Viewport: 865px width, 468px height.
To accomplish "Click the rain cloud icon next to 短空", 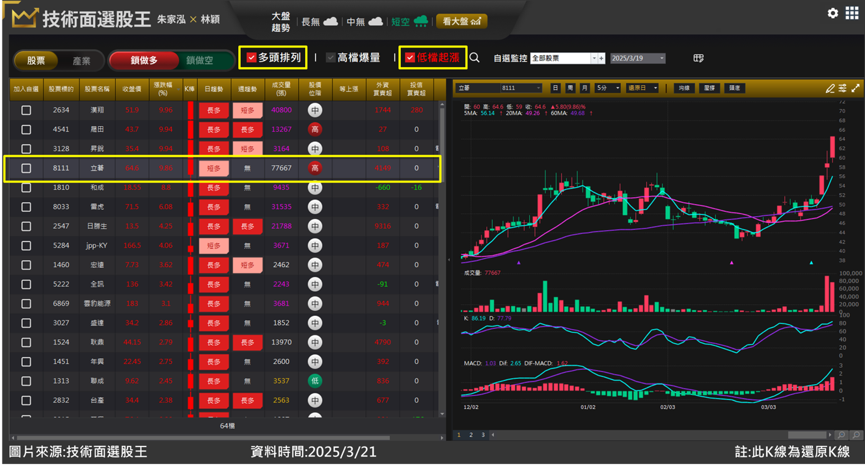I will (x=421, y=21).
